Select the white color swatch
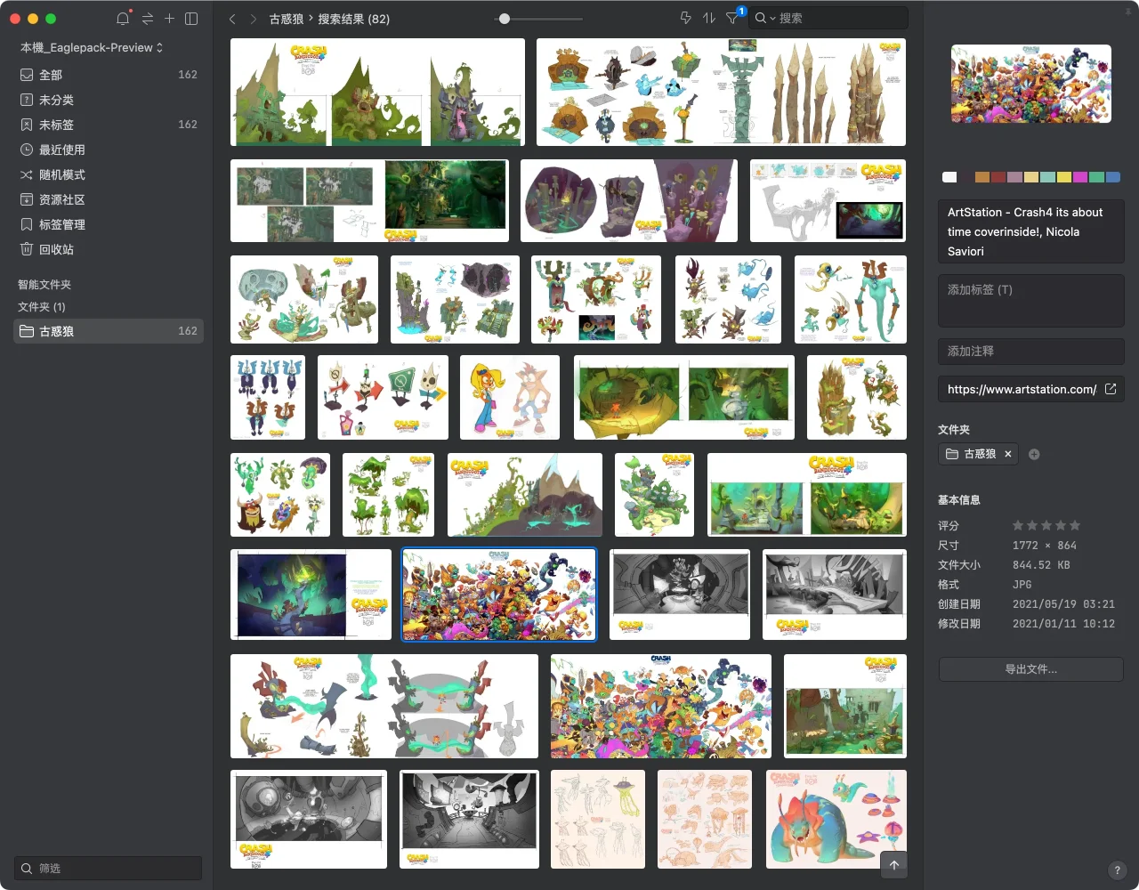The width and height of the screenshot is (1139, 890). coord(949,177)
